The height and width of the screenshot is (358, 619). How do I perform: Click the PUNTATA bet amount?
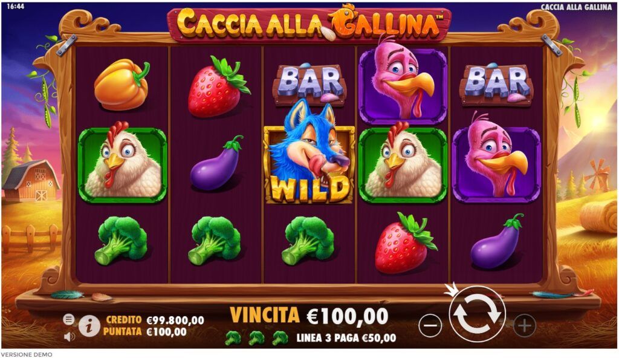[x=167, y=331]
